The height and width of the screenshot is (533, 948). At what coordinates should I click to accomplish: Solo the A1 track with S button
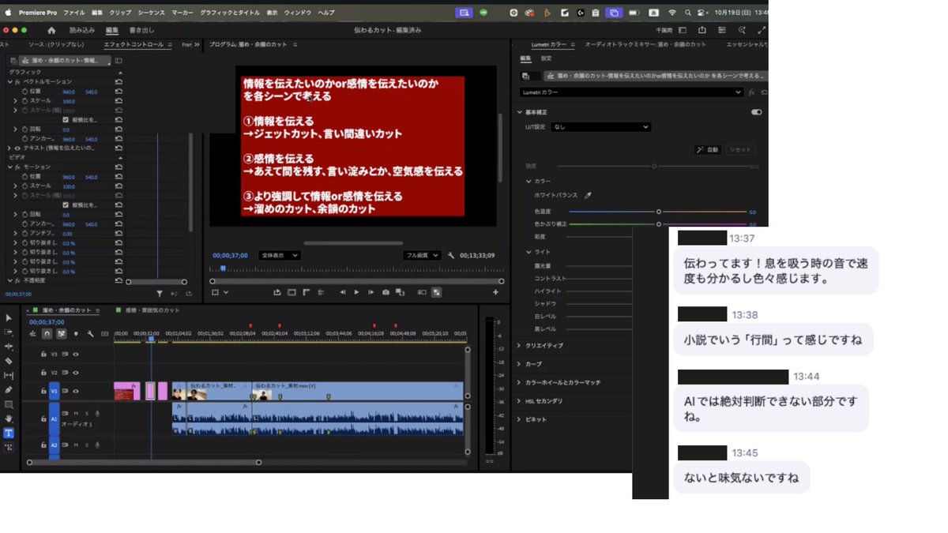point(86,413)
